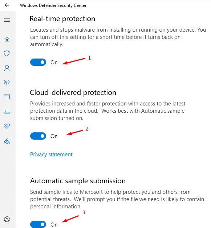211x228 pixels.
Task: Click the Cloud-delivered protection heading
Action: point(73,93)
